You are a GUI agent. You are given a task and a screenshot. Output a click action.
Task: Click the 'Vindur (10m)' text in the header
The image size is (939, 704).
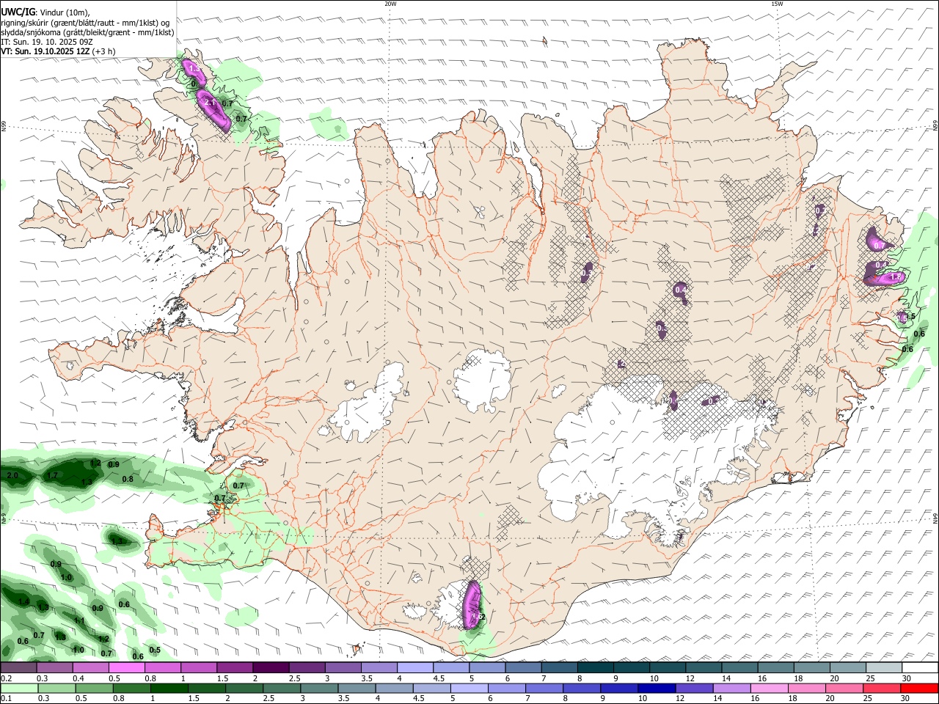tap(65, 12)
